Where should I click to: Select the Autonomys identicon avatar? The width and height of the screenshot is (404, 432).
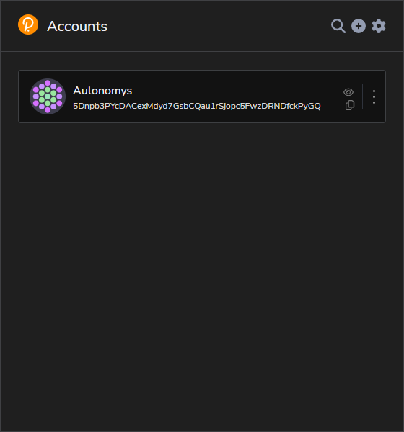click(x=48, y=96)
